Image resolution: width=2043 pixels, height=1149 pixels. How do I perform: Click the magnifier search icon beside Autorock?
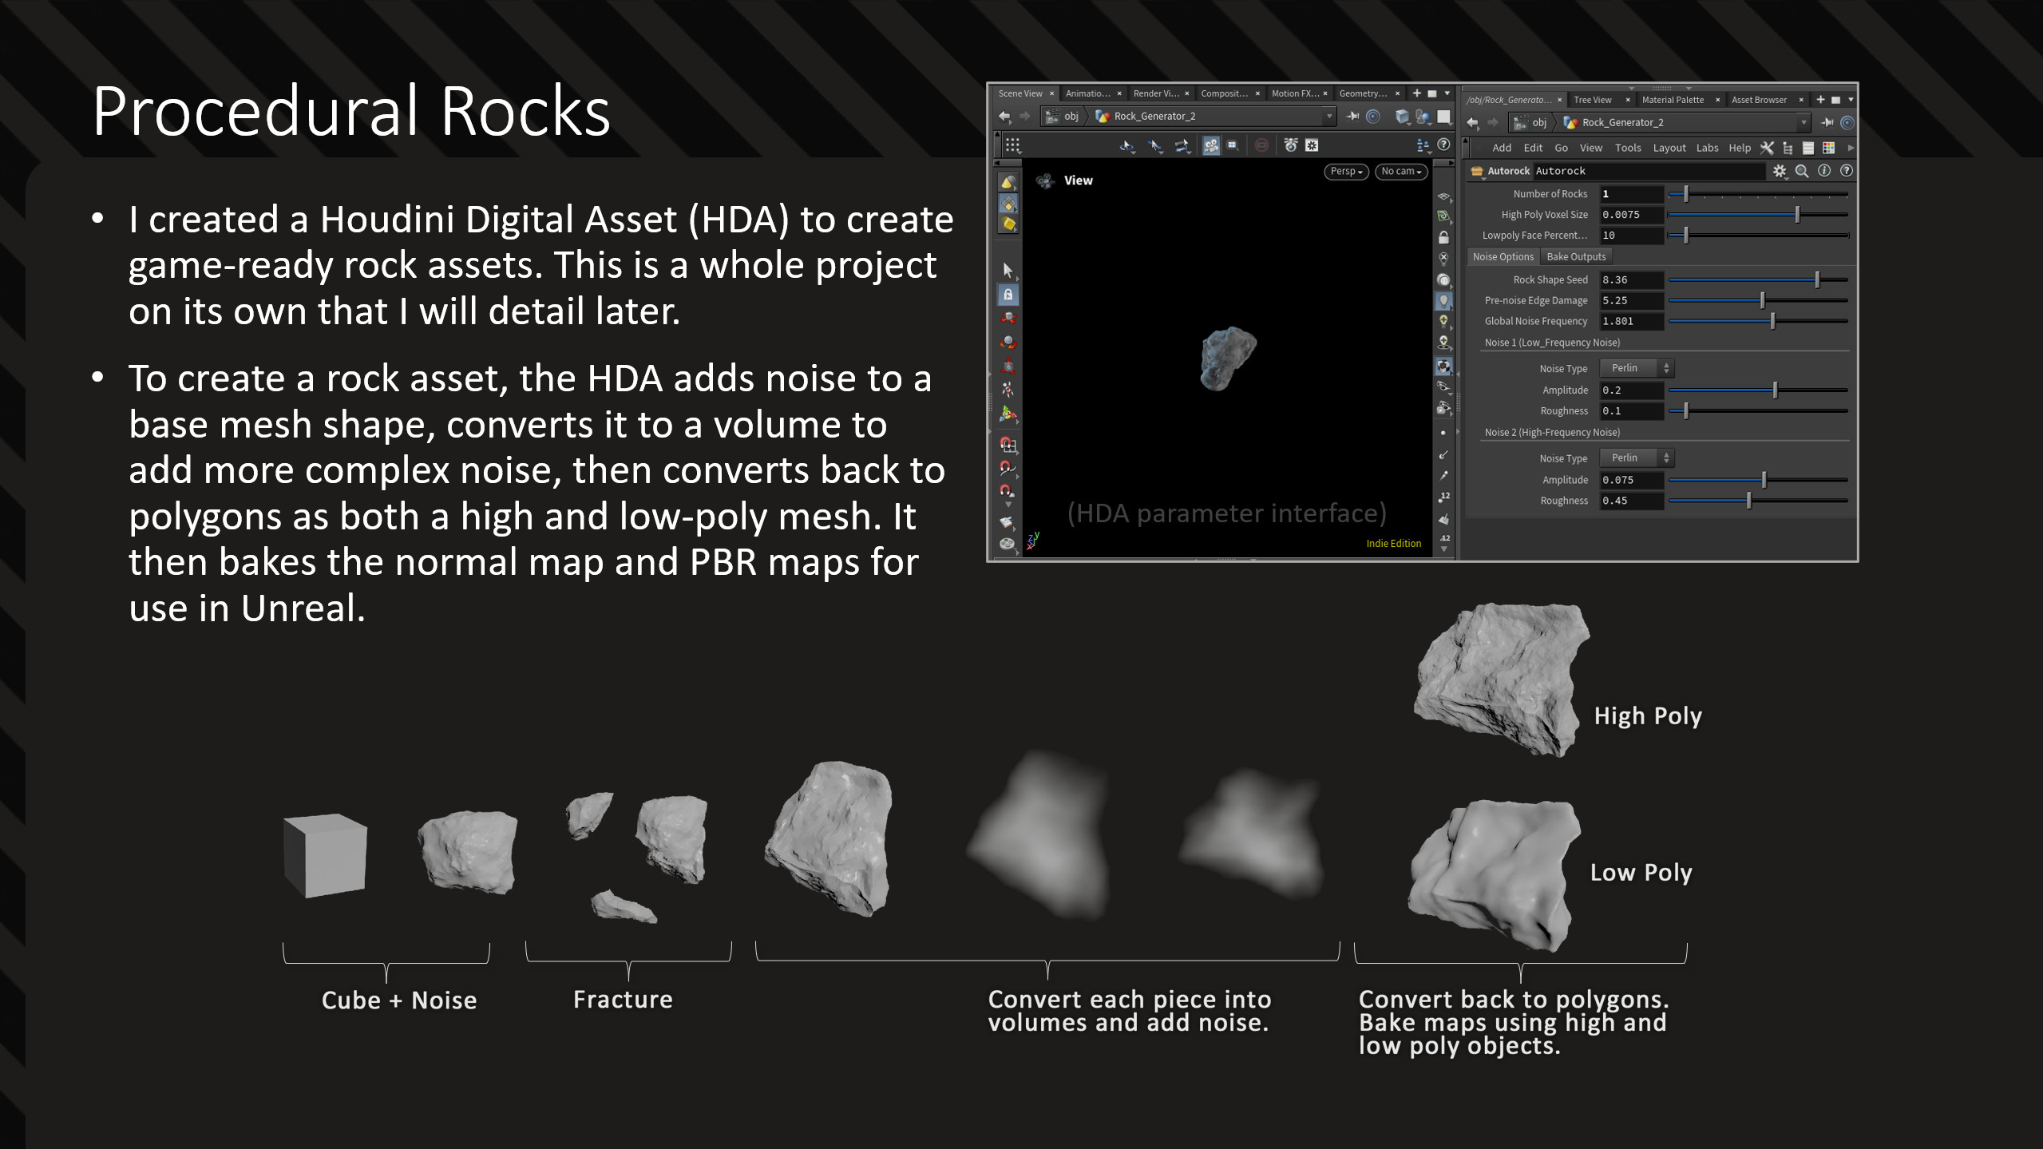click(x=1801, y=170)
